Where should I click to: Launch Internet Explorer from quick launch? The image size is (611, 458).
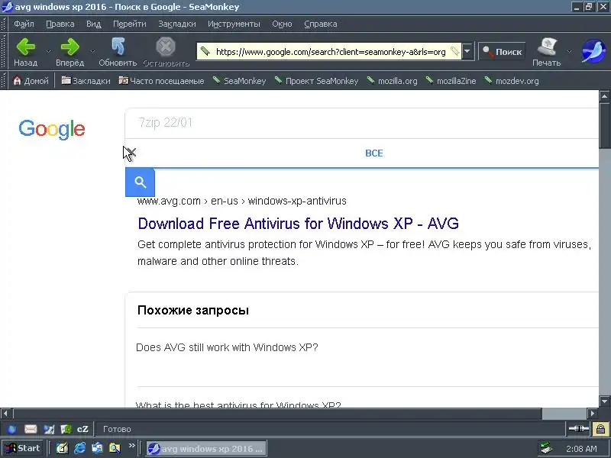coord(79,448)
